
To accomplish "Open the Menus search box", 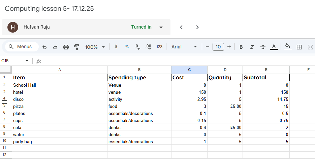I will [x=21, y=47].
